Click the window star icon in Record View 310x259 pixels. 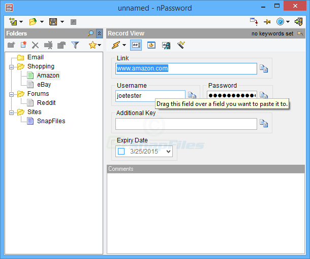click(x=151, y=45)
